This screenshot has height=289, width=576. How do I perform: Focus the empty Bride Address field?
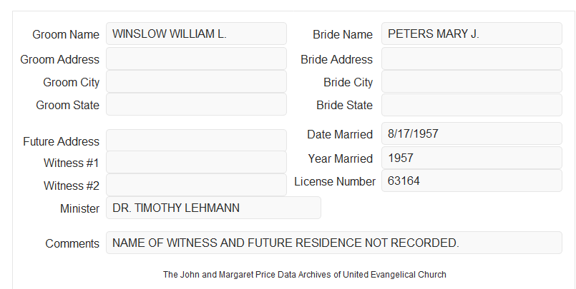472,59
